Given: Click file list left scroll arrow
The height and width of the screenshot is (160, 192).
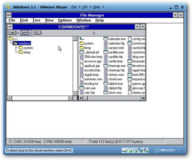Looking at the screenshot, I should pos(81,98).
